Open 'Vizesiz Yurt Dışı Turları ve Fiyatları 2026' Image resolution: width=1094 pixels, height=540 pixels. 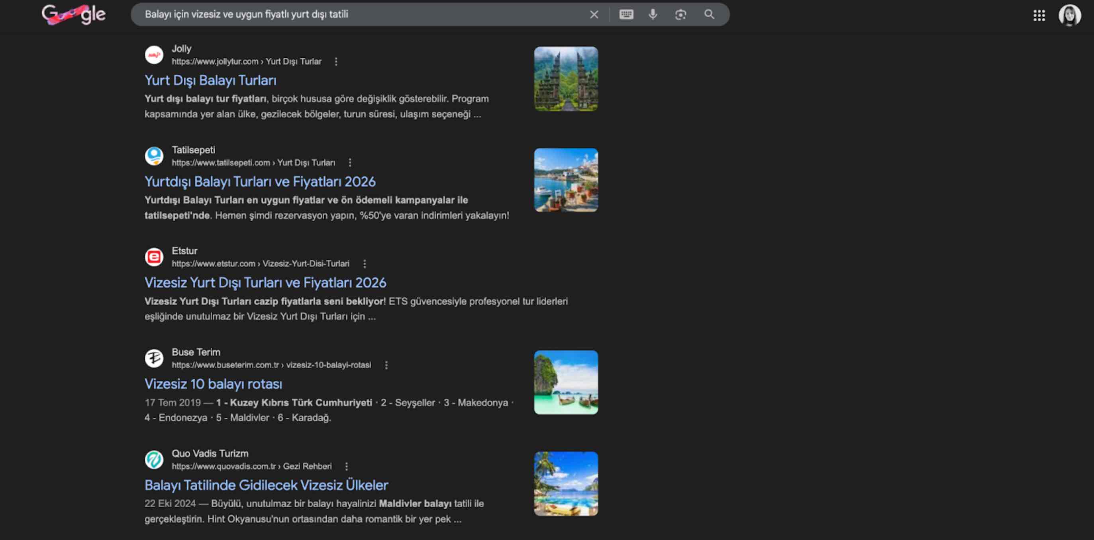pos(265,283)
